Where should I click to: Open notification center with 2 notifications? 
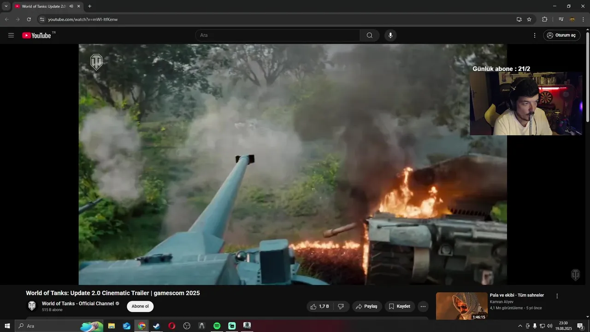tap(581, 326)
